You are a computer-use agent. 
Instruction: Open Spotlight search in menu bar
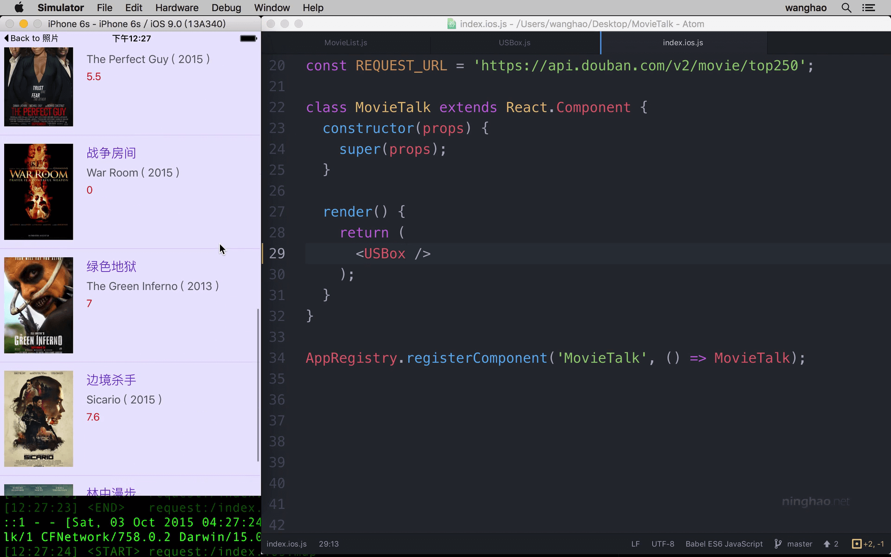846,8
